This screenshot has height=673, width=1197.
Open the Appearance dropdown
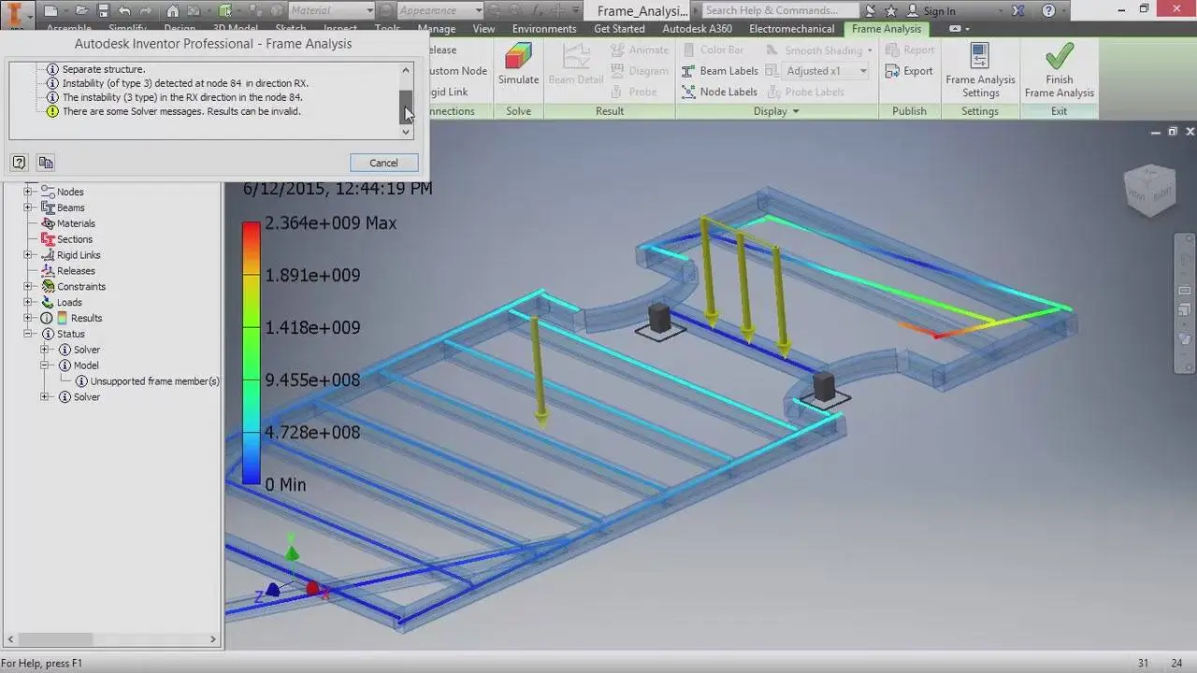point(478,10)
